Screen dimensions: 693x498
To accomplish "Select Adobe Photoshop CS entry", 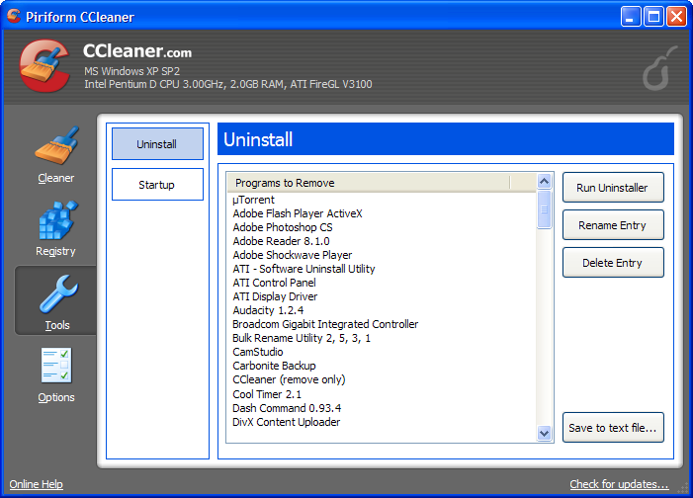I will pyautogui.click(x=283, y=227).
